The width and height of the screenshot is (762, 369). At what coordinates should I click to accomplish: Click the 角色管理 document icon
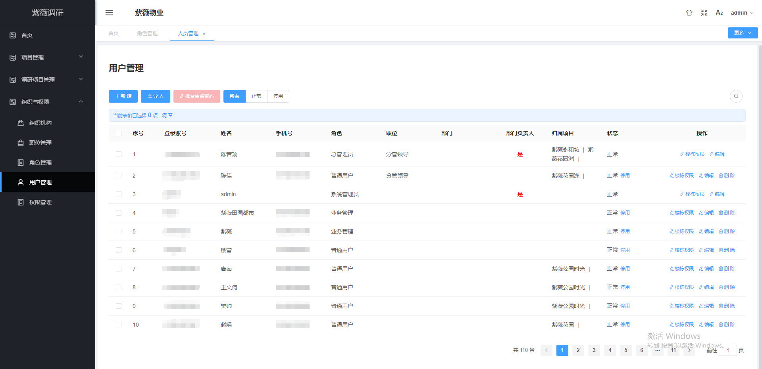click(21, 163)
